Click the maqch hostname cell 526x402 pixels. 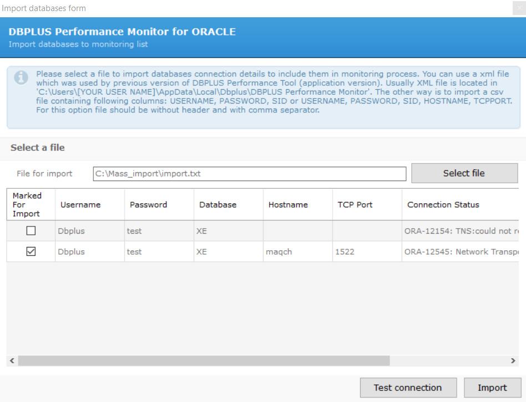(x=298, y=252)
